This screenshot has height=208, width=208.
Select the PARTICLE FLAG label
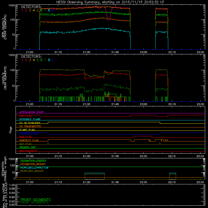29,140
